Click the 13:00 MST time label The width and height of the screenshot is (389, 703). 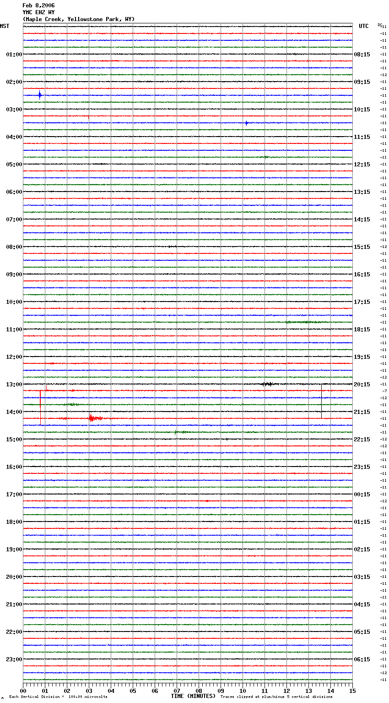[x=14, y=384]
